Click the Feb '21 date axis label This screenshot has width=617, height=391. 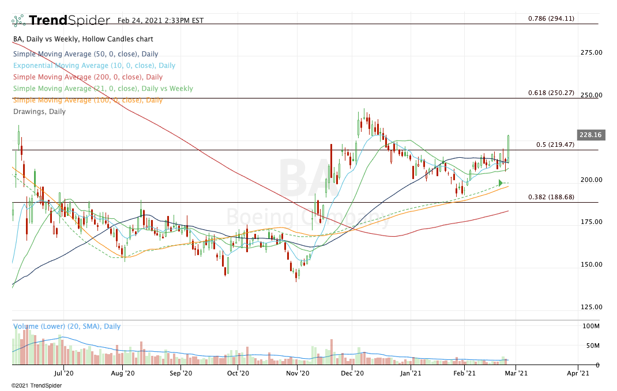pyautogui.click(x=464, y=373)
